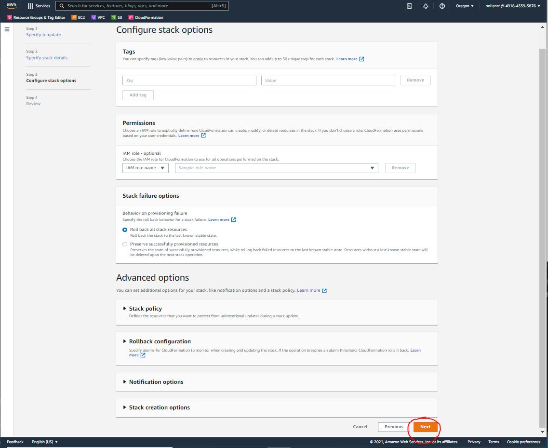The height and width of the screenshot is (448, 548).
Task: Open the notifications bell
Action: point(426,6)
